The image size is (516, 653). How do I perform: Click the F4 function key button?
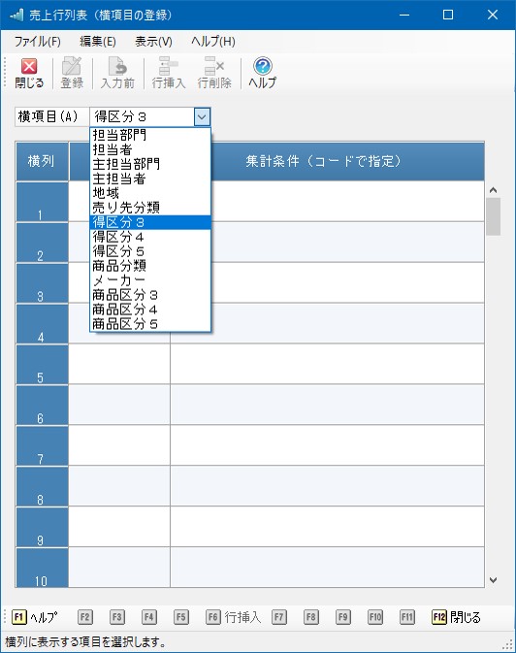[149, 617]
